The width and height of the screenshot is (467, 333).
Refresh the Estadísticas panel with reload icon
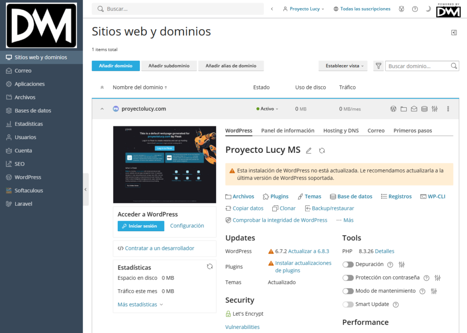pos(209,267)
